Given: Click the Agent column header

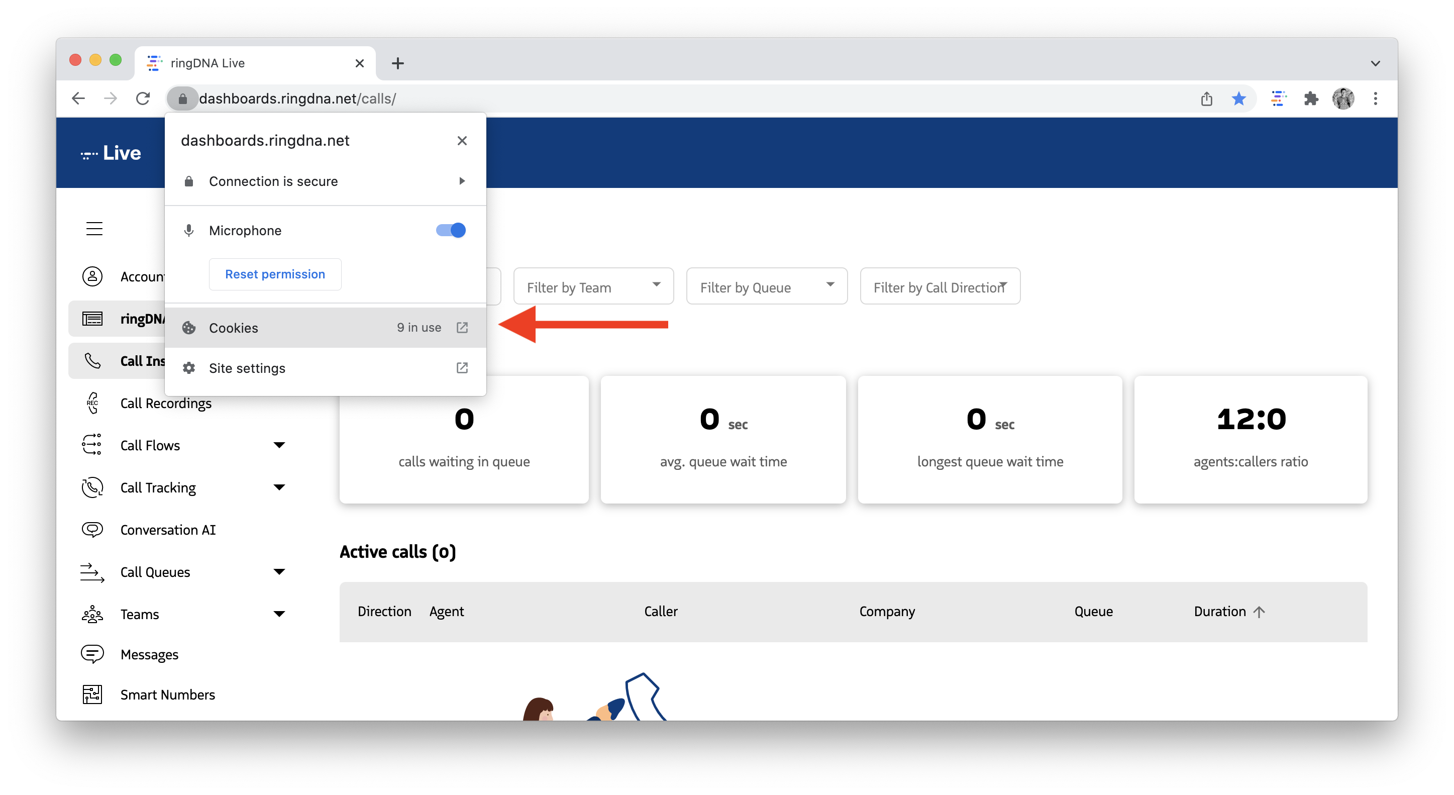Looking at the screenshot, I should point(447,612).
